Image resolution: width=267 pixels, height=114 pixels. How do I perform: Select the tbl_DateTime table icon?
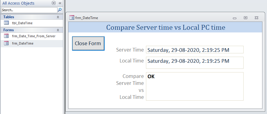pos(6,23)
